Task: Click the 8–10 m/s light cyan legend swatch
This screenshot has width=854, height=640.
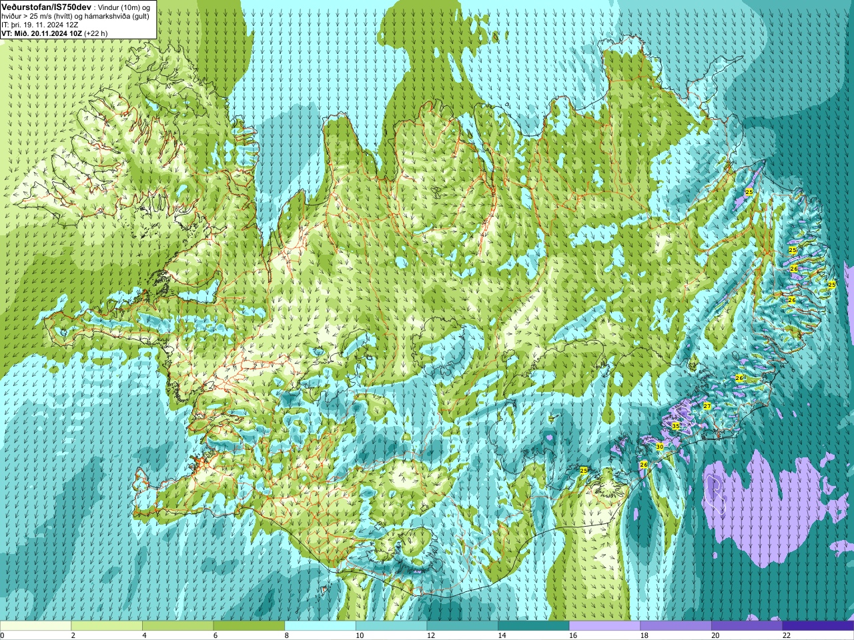Action: point(320,625)
